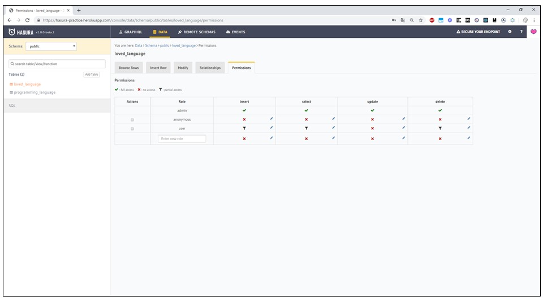Reload the browser page

coord(27,20)
